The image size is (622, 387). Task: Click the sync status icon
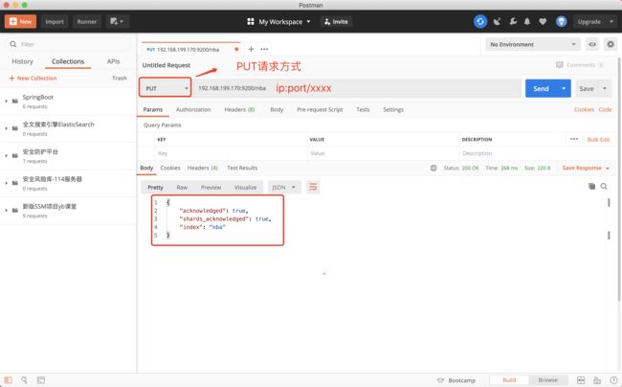coord(480,21)
